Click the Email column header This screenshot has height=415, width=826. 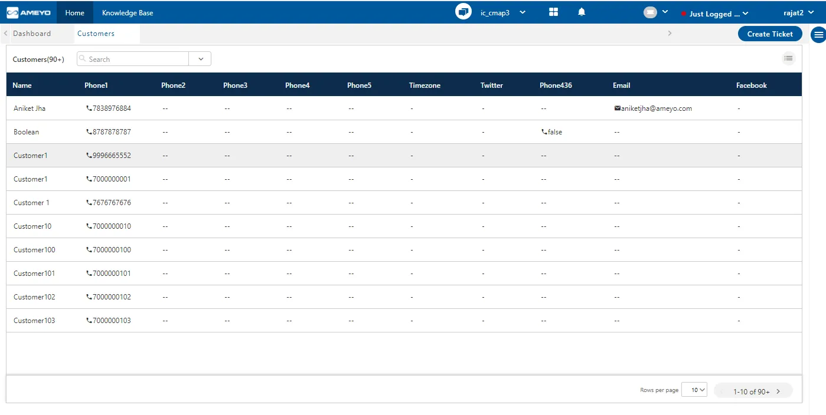(x=622, y=85)
